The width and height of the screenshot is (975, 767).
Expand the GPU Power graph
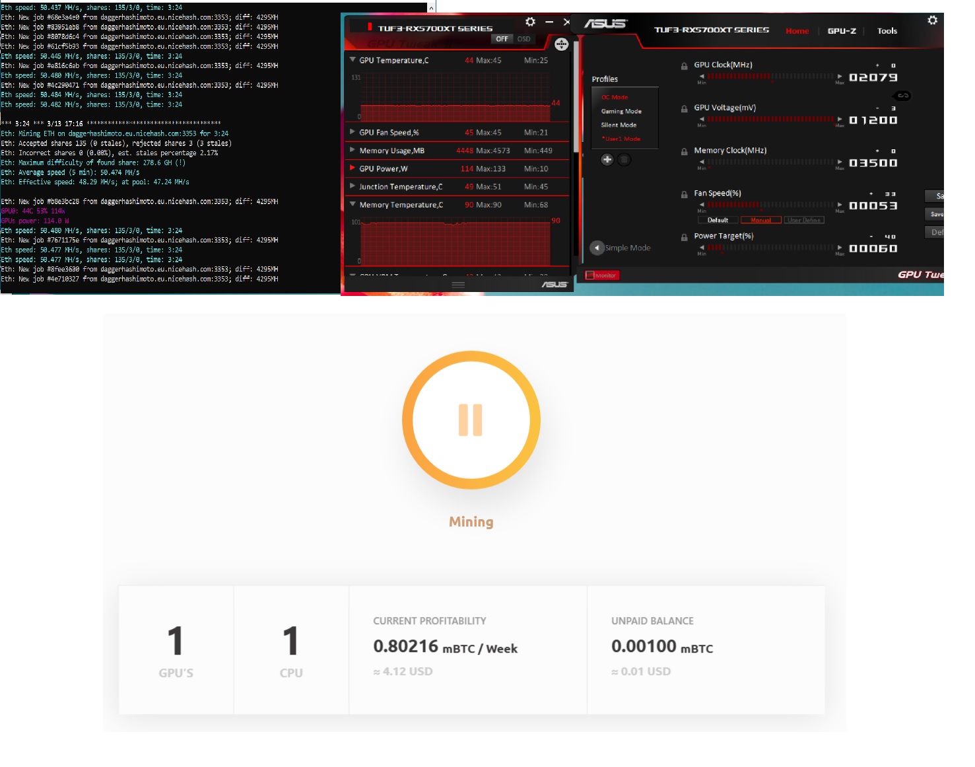353,168
